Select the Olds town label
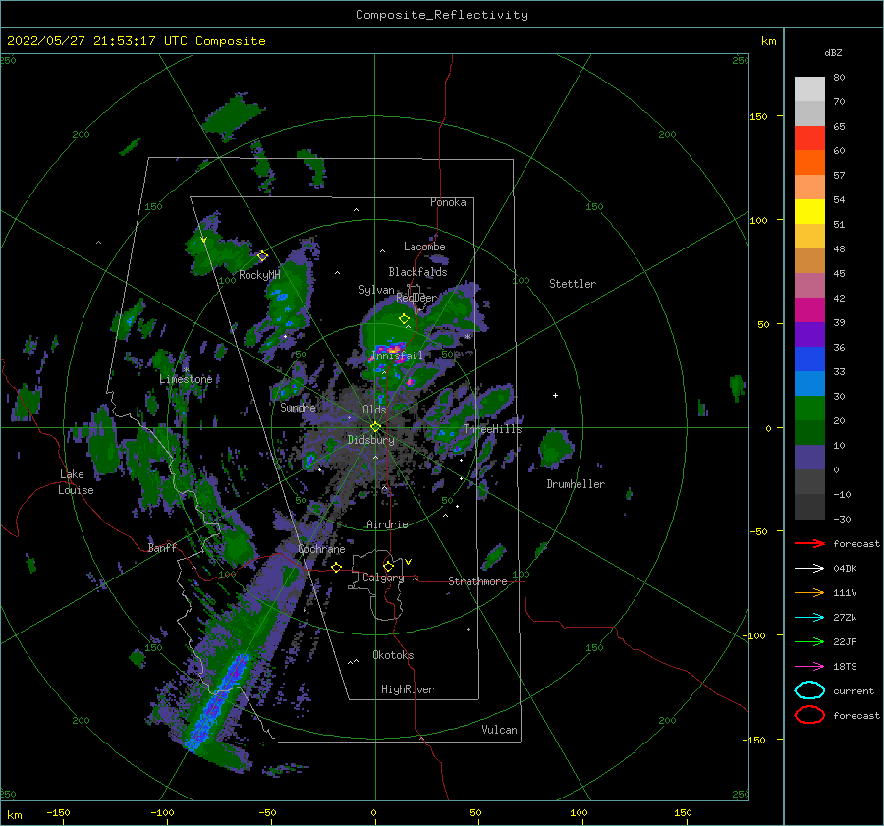The image size is (884, 826). (374, 410)
